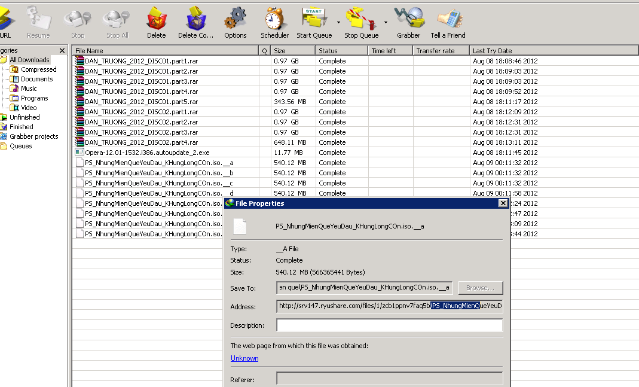Click the Referer field
The image size is (639, 387).
390,379
